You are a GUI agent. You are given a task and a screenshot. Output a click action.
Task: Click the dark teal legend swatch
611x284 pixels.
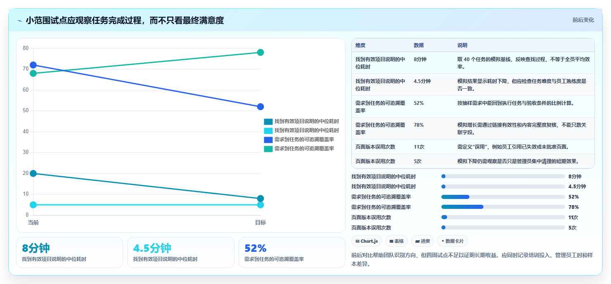[268, 121]
